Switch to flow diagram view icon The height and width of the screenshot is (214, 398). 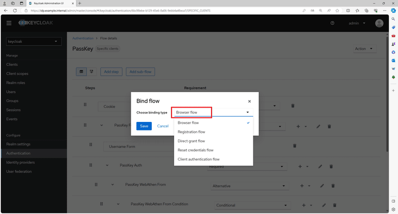pos(92,72)
